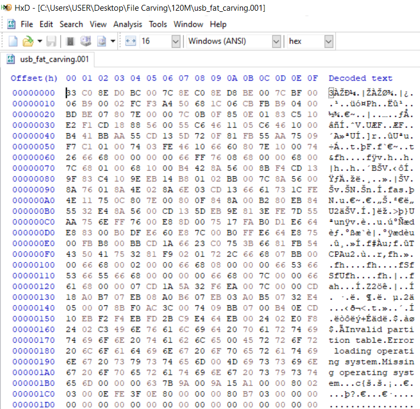Click decoded text 'CPAu2' in row 000000F0
The height and width of the screenshot is (409, 420).
pos(342,254)
